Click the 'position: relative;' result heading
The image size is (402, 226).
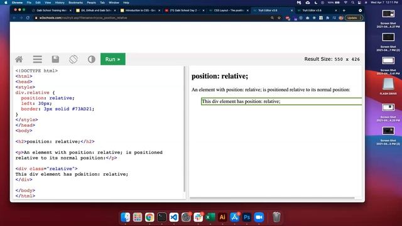pos(220,76)
